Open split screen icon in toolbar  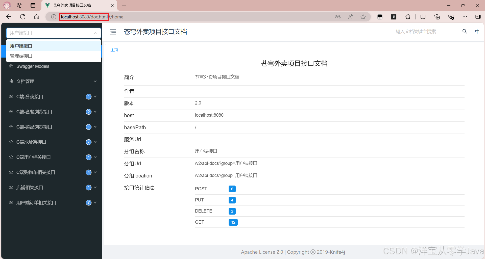(423, 17)
